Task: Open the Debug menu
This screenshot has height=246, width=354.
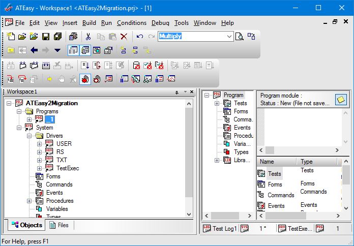Action: pos(160,23)
